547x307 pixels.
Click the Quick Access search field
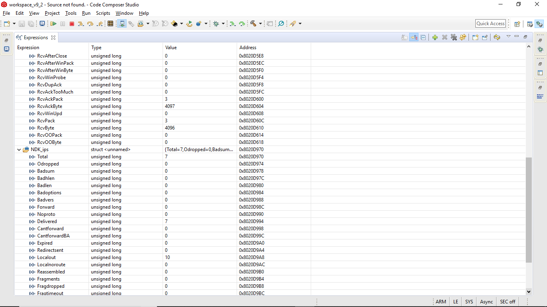[x=491, y=24]
